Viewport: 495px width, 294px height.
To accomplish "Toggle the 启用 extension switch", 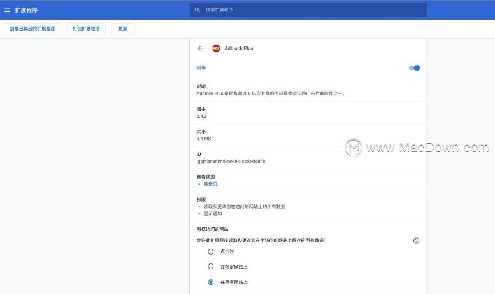I will click(415, 68).
